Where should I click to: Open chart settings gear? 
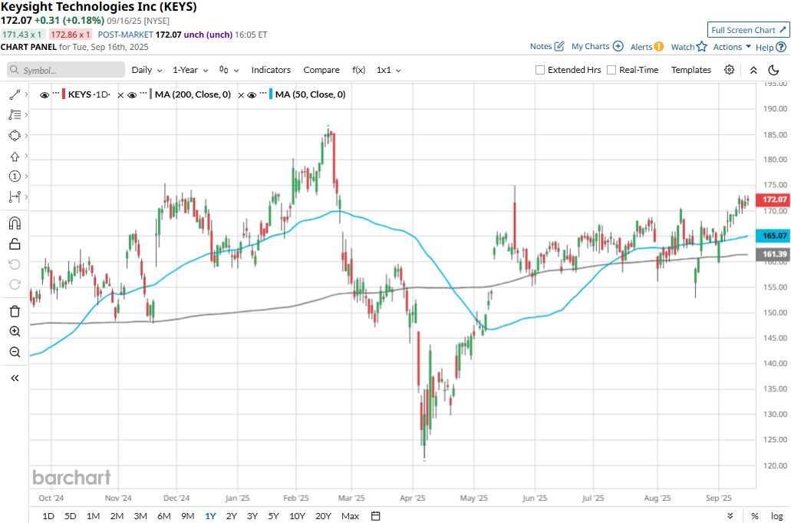729,70
